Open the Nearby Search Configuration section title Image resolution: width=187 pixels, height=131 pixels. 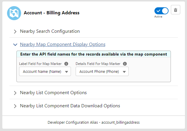click(x=50, y=31)
